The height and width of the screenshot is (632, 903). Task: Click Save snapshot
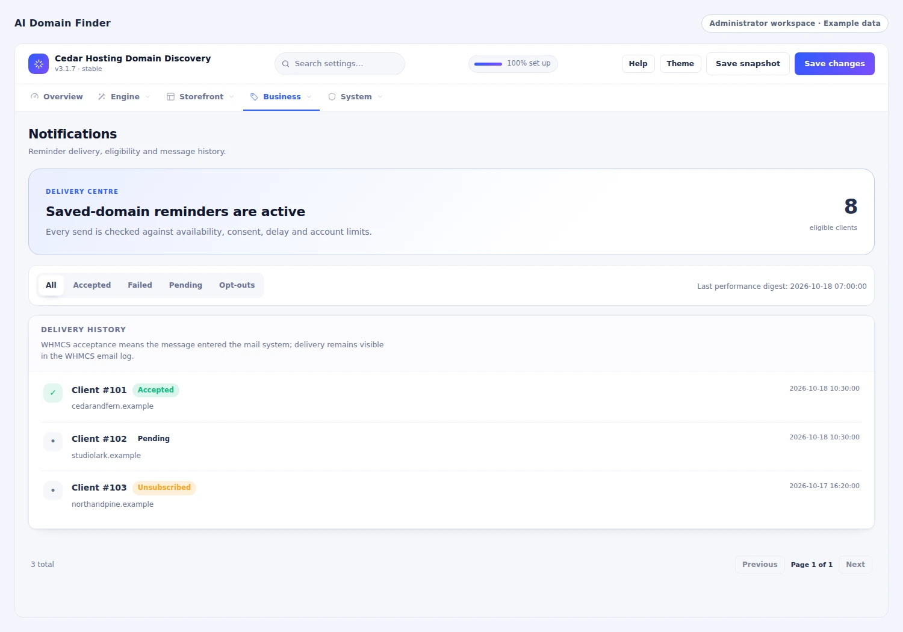(748, 64)
